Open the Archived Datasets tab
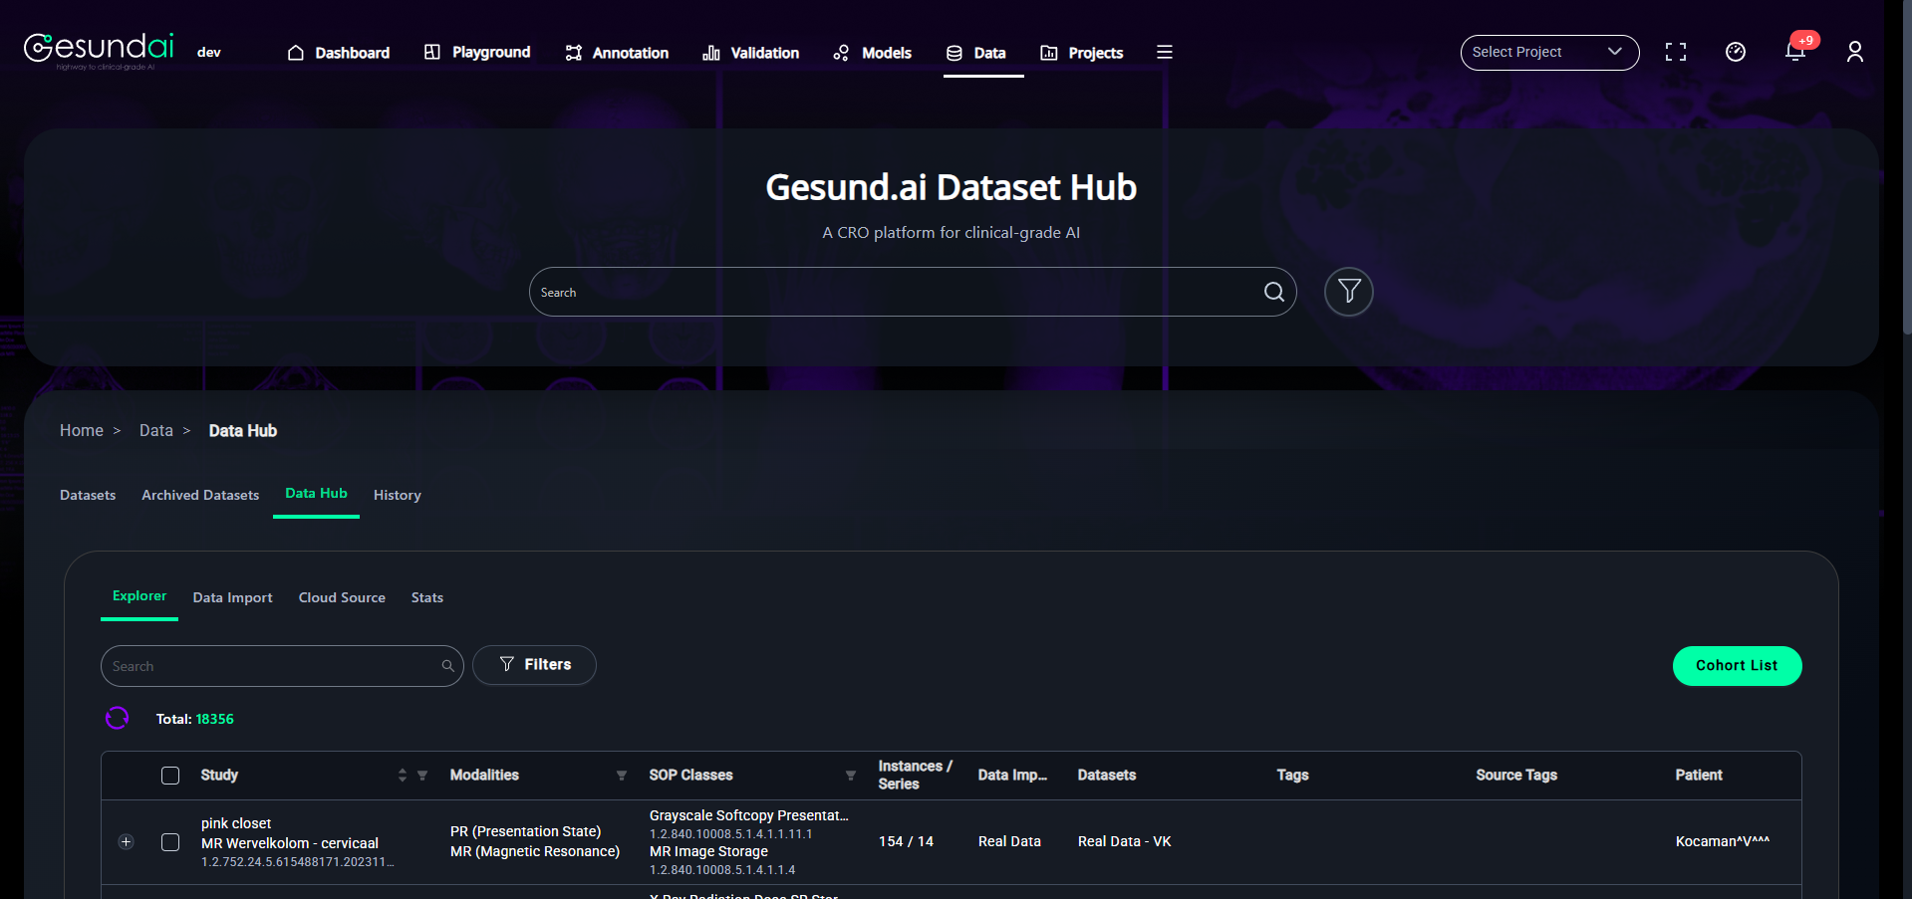Viewport: 1912px width, 899px height. [200, 495]
